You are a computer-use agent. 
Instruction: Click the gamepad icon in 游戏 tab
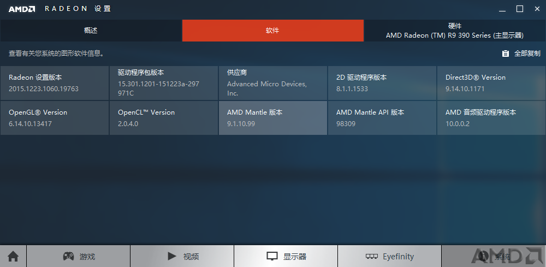pos(68,256)
